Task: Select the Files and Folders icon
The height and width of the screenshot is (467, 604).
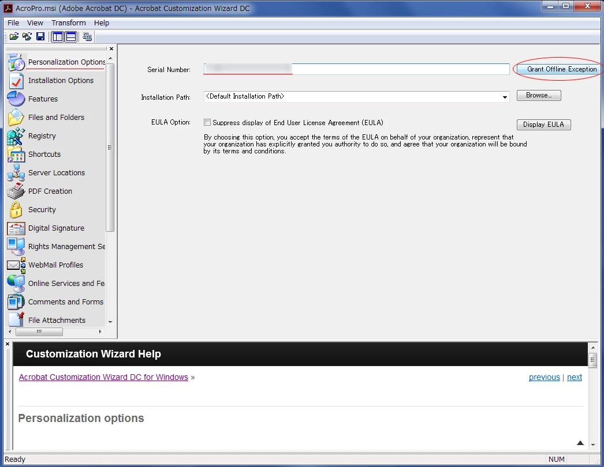Action: pos(16,118)
